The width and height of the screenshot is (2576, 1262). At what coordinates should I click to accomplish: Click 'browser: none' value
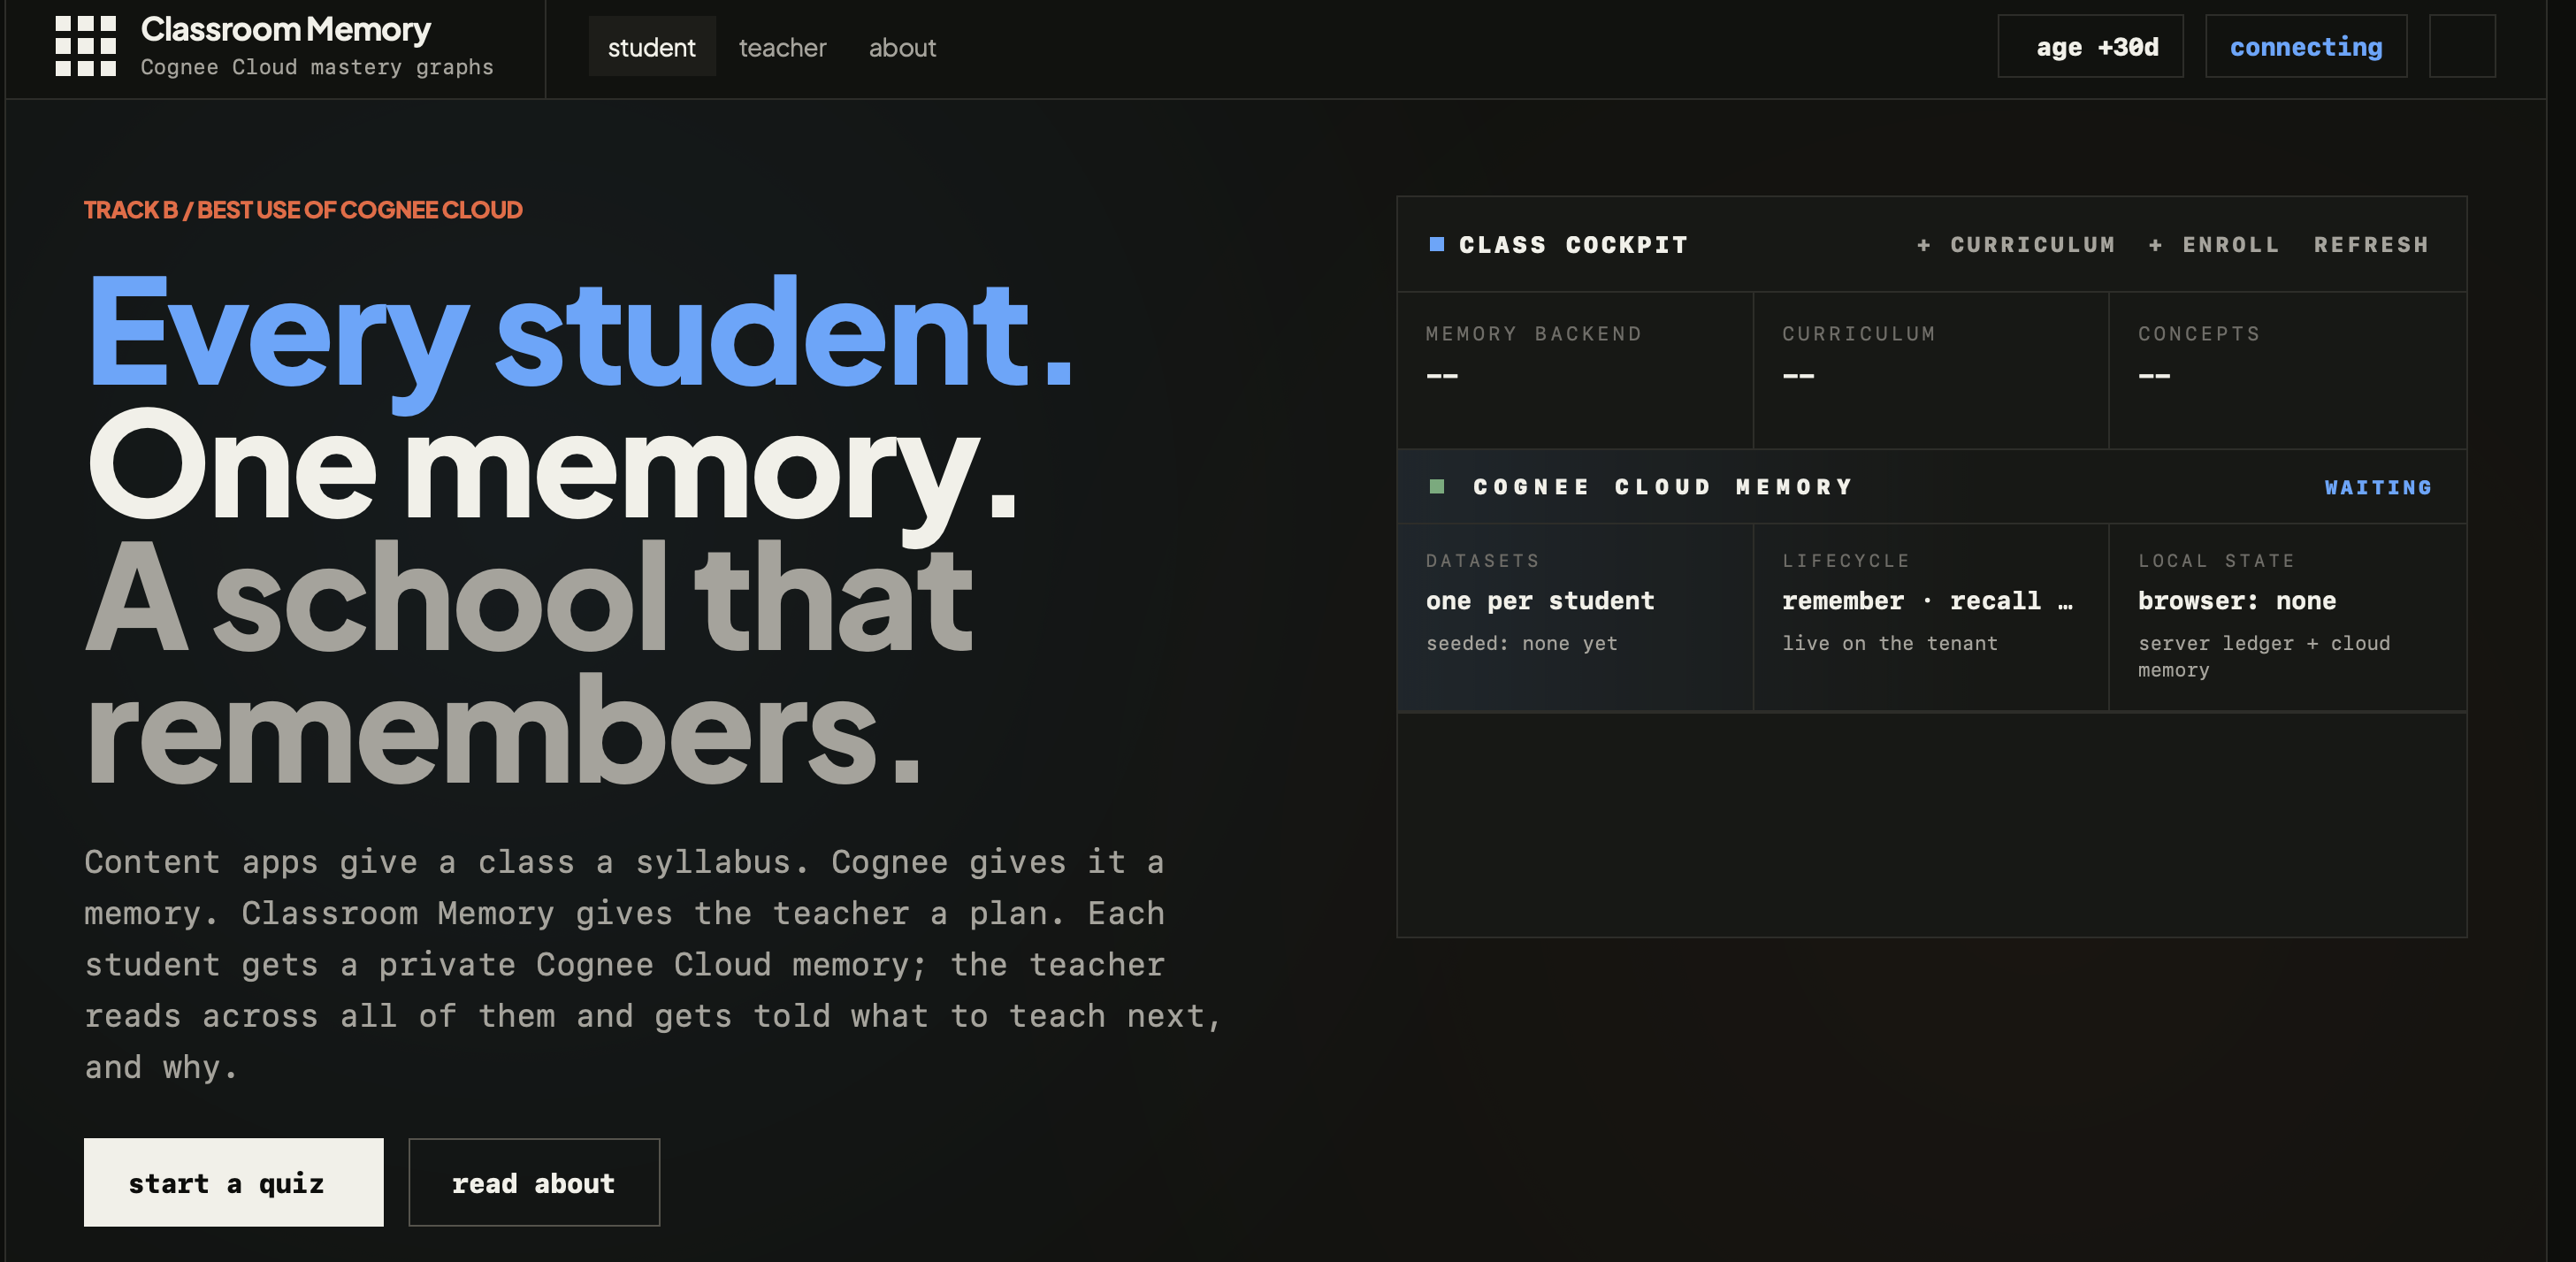click(x=2237, y=601)
